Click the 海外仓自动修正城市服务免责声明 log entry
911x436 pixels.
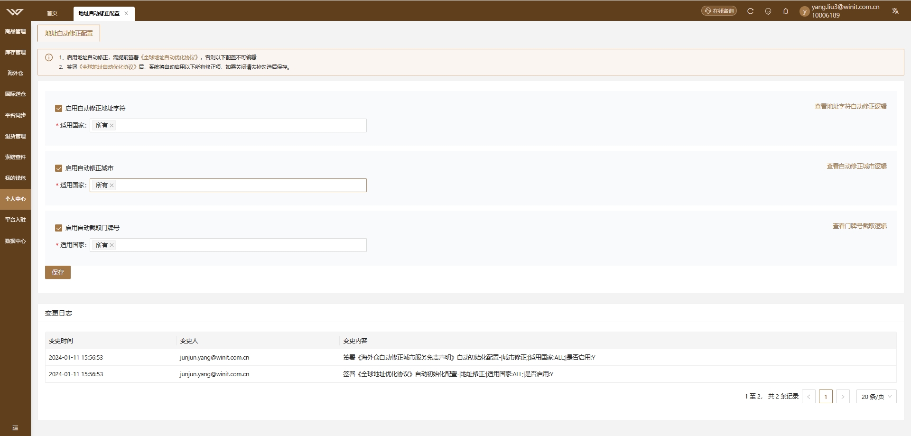[469, 358]
